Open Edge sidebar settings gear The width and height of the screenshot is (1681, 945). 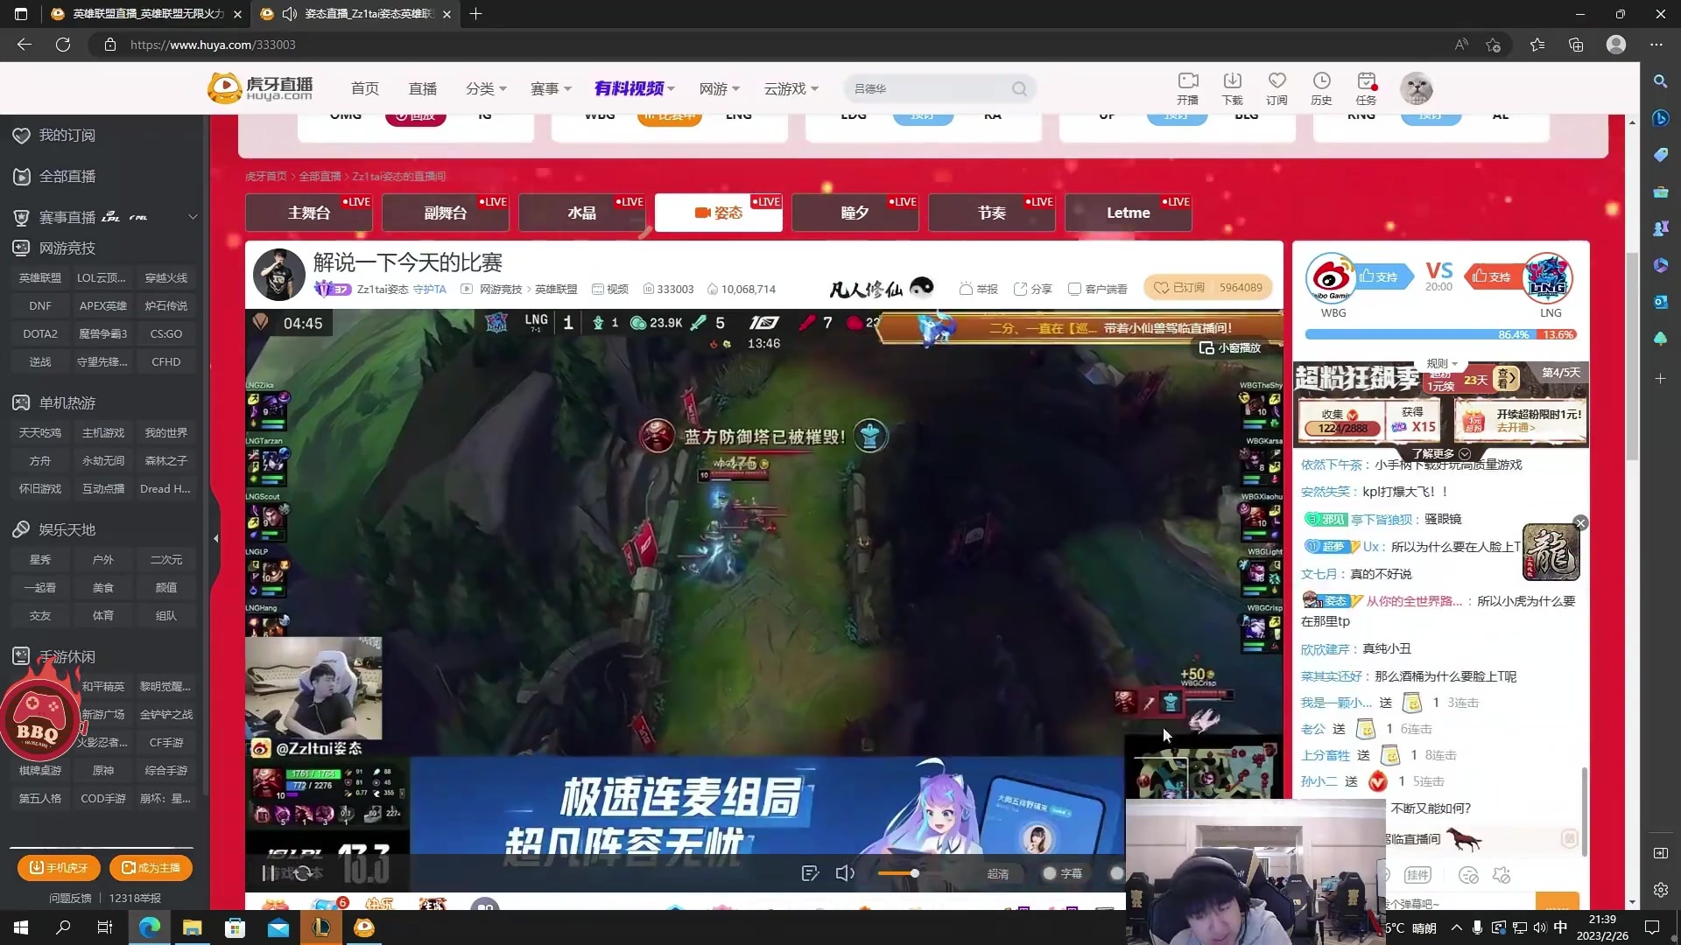pos(1660,890)
